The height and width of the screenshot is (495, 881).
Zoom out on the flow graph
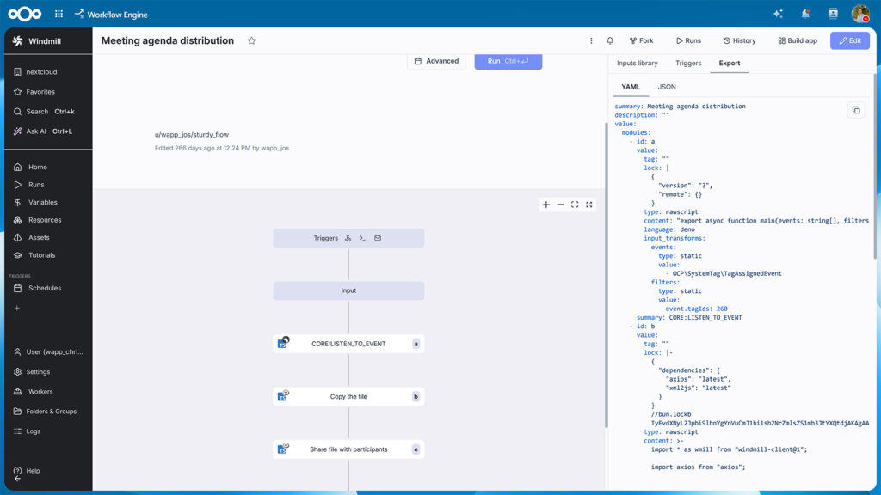coord(560,205)
